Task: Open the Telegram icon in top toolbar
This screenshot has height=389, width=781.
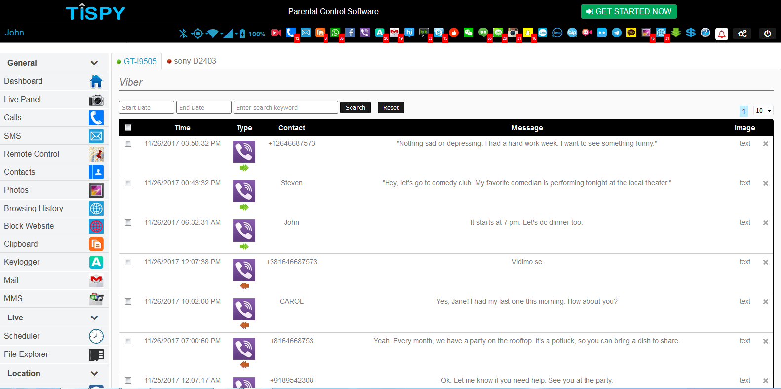Action: pos(617,33)
